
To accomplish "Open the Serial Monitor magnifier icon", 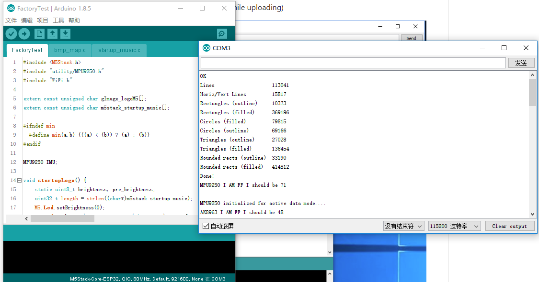I will (x=222, y=33).
